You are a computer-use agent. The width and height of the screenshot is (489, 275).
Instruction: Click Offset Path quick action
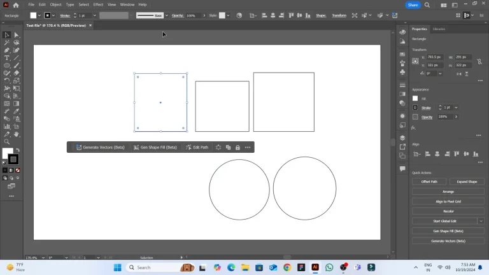tap(429, 181)
